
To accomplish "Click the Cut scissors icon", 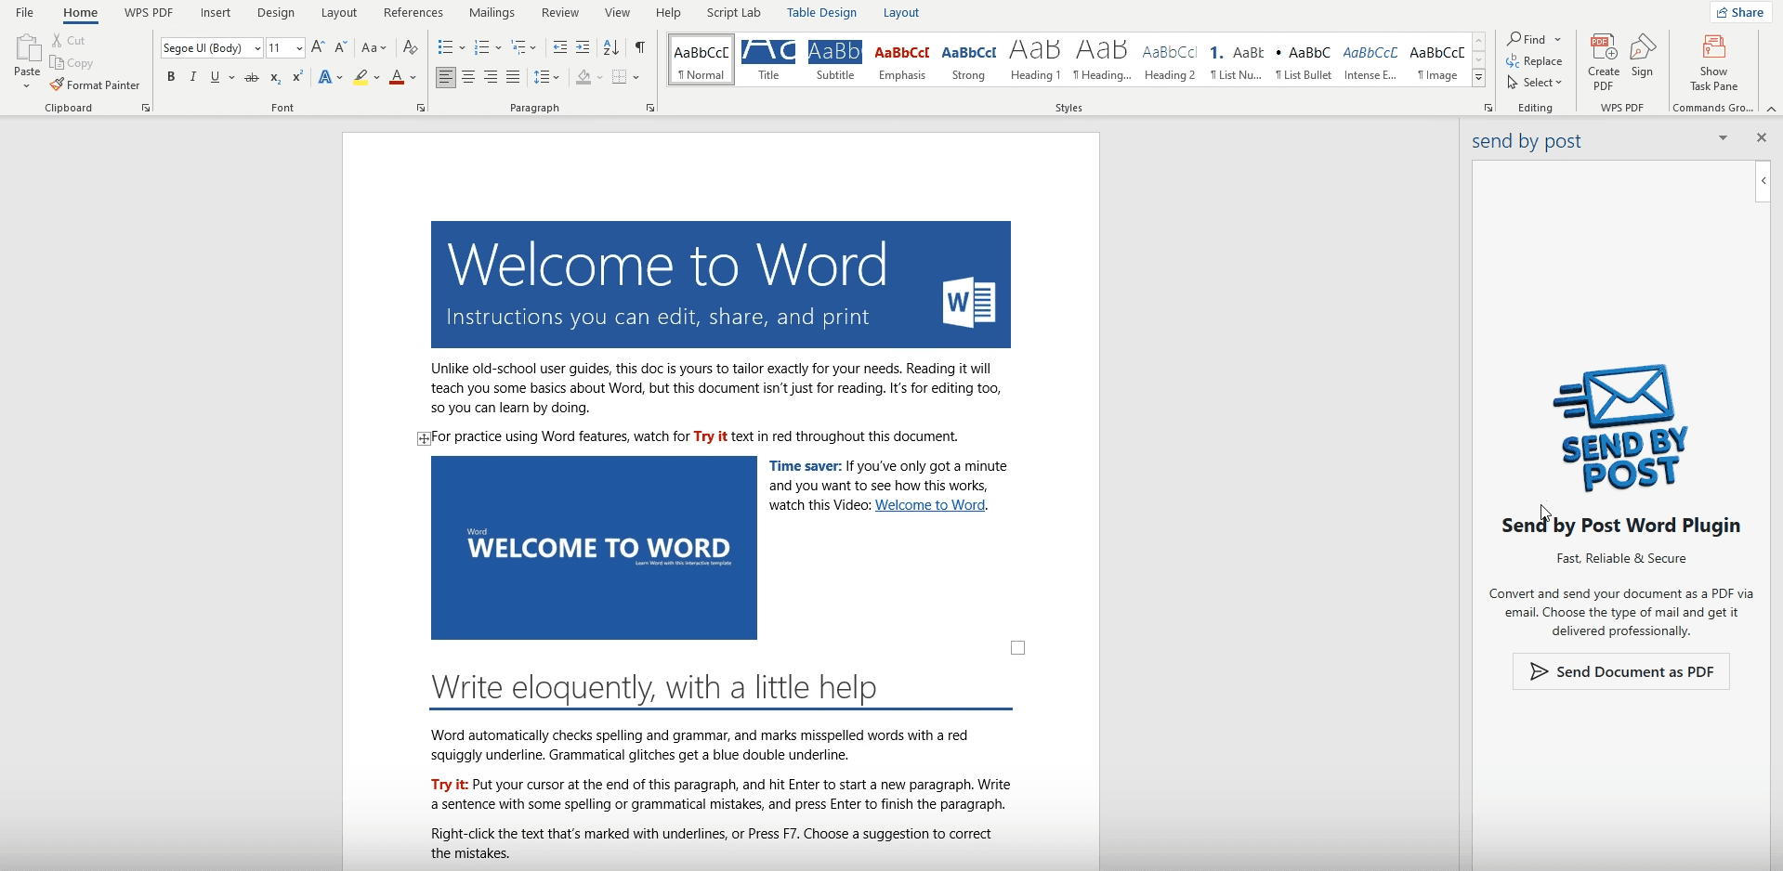I will coord(57,41).
